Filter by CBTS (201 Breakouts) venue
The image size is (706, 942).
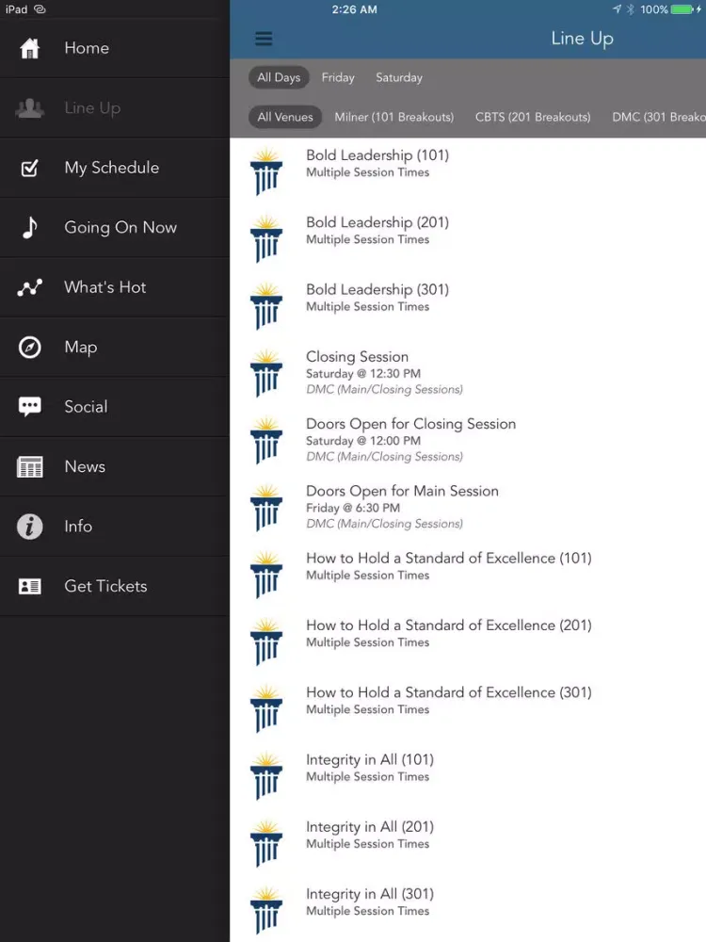click(533, 117)
